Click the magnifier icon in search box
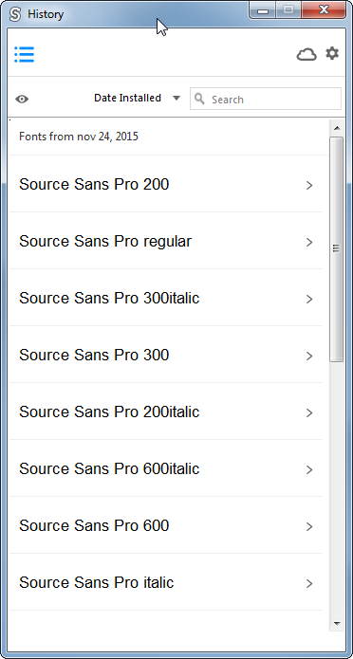 tap(200, 100)
